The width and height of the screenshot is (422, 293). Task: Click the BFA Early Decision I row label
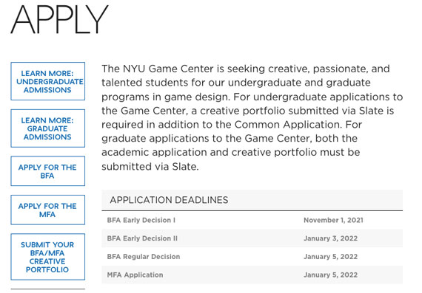(x=141, y=220)
